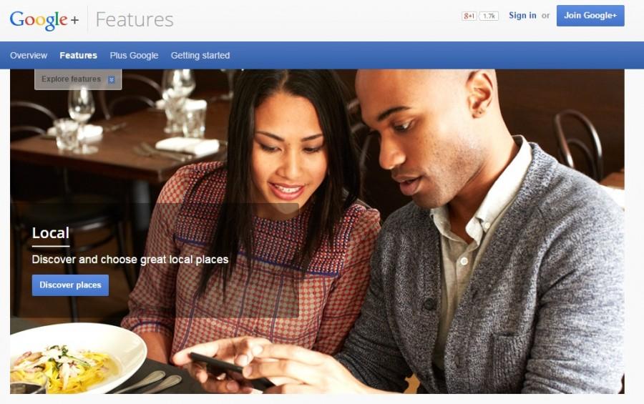Click the Join Google+ button
The height and width of the screenshot is (404, 644).
[x=590, y=16]
